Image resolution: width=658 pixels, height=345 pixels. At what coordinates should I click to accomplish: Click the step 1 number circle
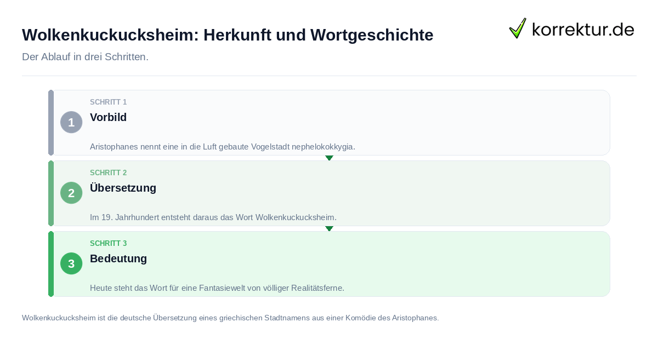[71, 122]
